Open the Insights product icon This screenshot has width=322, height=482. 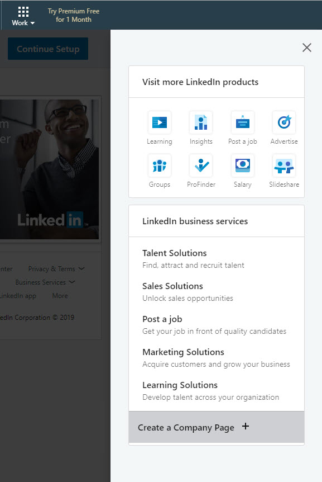point(201,122)
